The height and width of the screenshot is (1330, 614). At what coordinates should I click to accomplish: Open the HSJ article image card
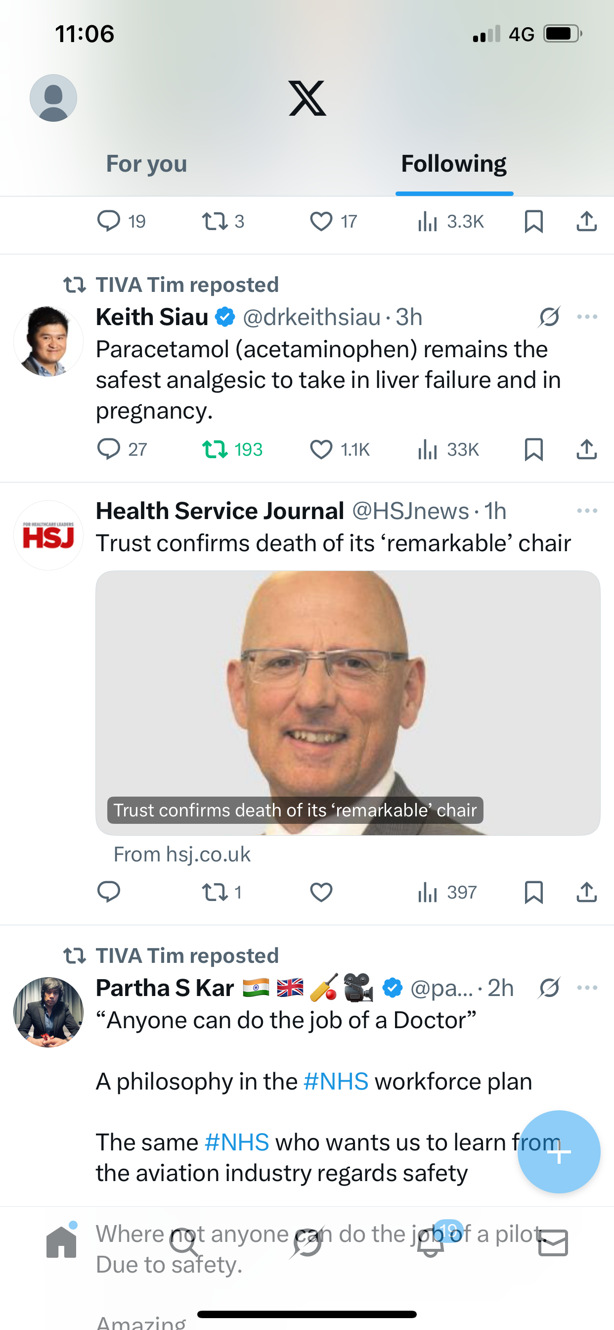click(348, 702)
